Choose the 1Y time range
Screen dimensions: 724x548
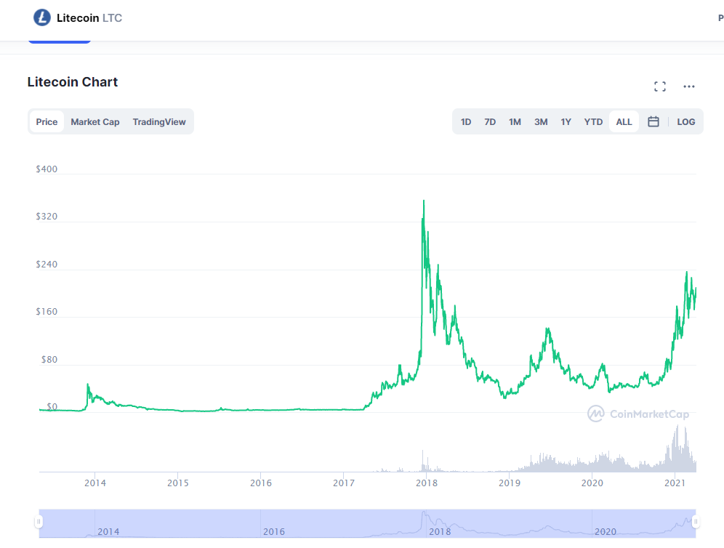(x=566, y=122)
